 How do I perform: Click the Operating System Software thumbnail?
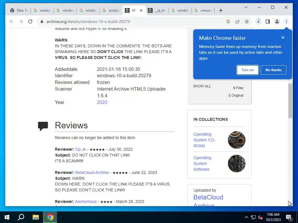pos(236,163)
